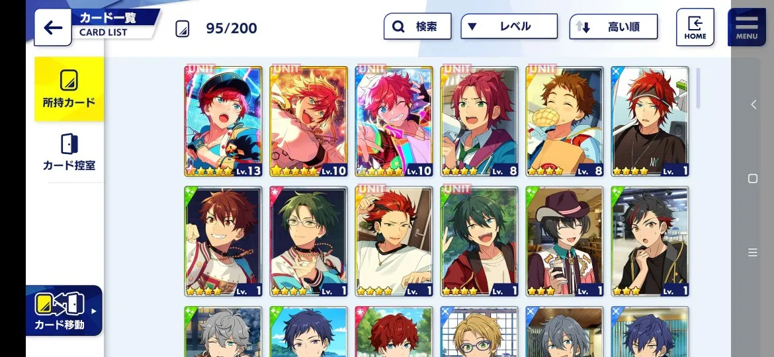Open the HOME exit icon
774x357 pixels.
(x=695, y=27)
